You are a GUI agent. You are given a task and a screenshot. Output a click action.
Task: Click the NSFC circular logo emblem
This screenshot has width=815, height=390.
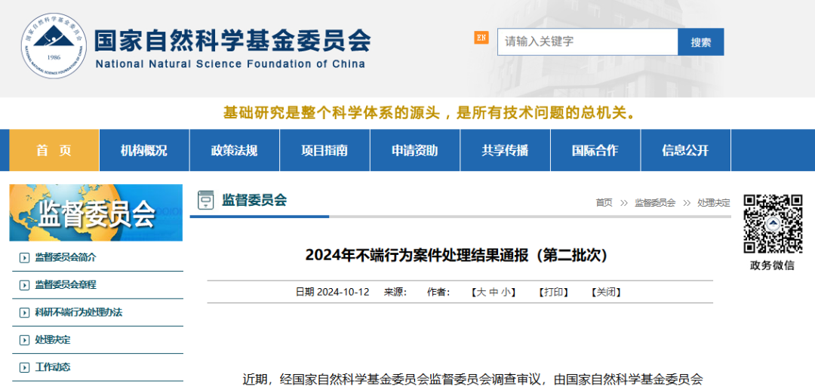click(x=54, y=46)
